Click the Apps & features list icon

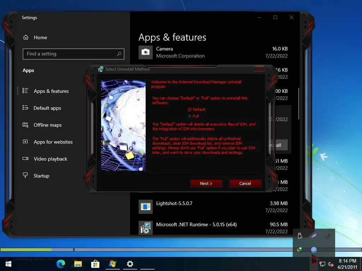coord(25,91)
